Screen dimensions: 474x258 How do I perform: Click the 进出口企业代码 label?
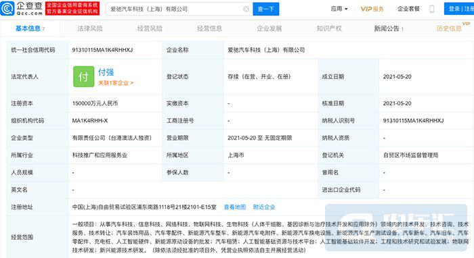[341, 190]
